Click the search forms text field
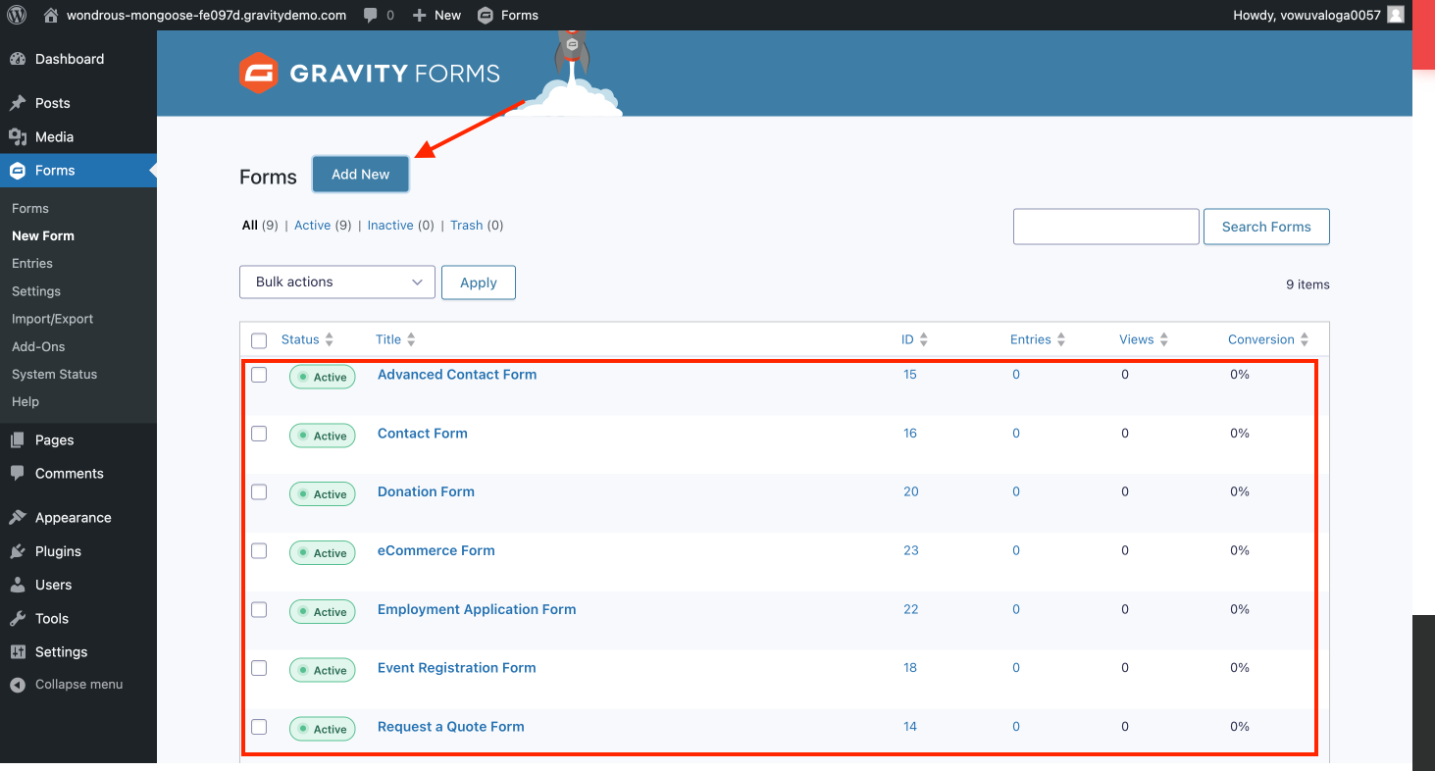The image size is (1435, 771). tap(1105, 227)
